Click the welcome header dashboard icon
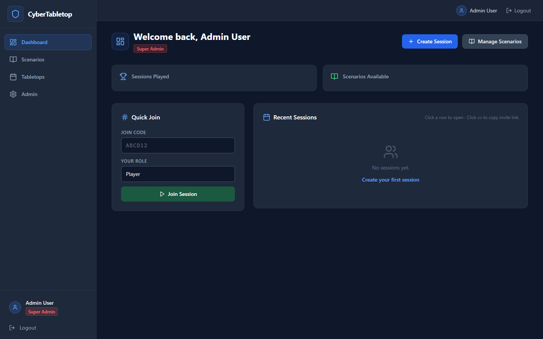 (120, 41)
